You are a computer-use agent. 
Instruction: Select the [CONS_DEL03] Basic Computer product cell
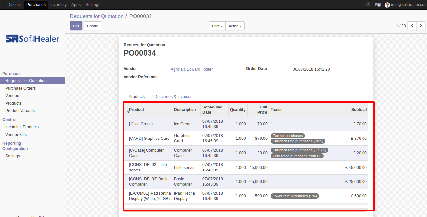[149, 182]
